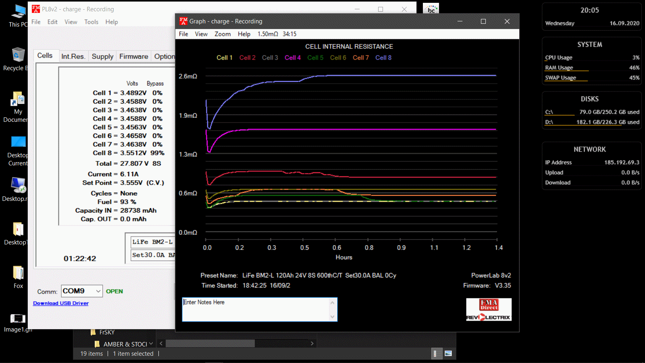Click the notes box scroll-down arrow
The width and height of the screenshot is (645, 363).
click(333, 317)
